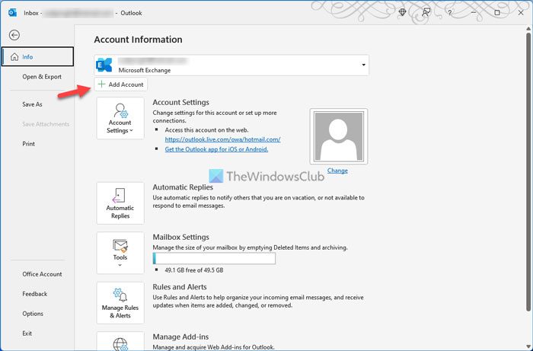This screenshot has height=351, width=533.
Task: Click the Automatic Replies heading text
Action: pyautogui.click(x=183, y=187)
